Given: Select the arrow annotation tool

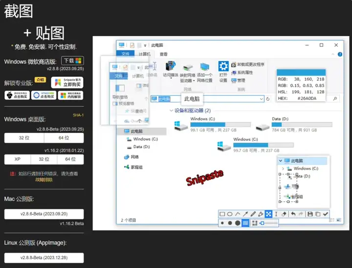Looking at the screenshot, I should (245, 214).
